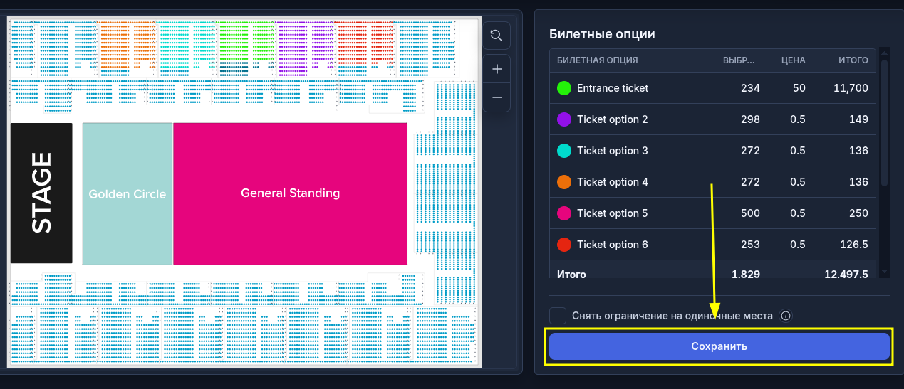Image resolution: width=904 pixels, height=389 pixels.
Task: Click the Итого total row label
Action: [x=571, y=274]
